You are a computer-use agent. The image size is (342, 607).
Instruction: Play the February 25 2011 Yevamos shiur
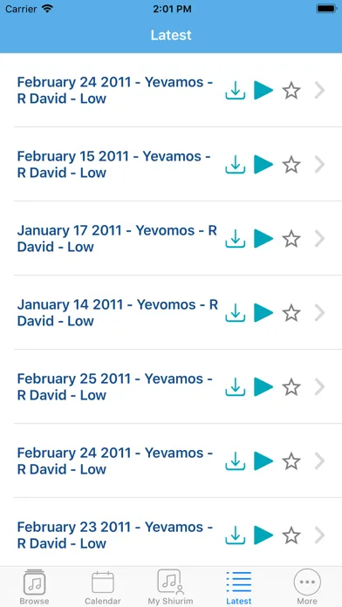(263, 386)
